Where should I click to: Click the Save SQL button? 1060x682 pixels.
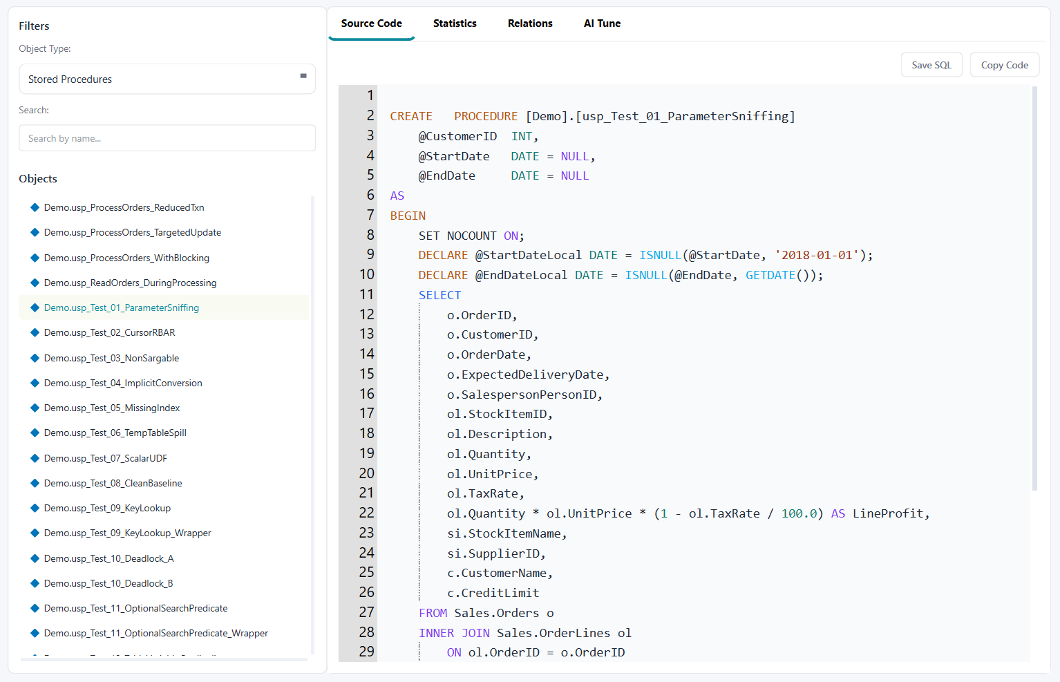(x=931, y=65)
